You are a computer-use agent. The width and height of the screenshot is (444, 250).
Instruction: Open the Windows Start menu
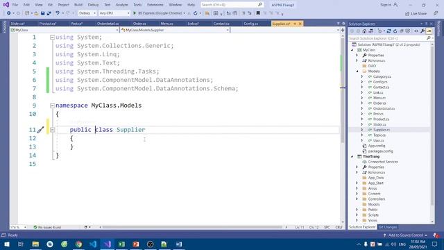coord(7,244)
